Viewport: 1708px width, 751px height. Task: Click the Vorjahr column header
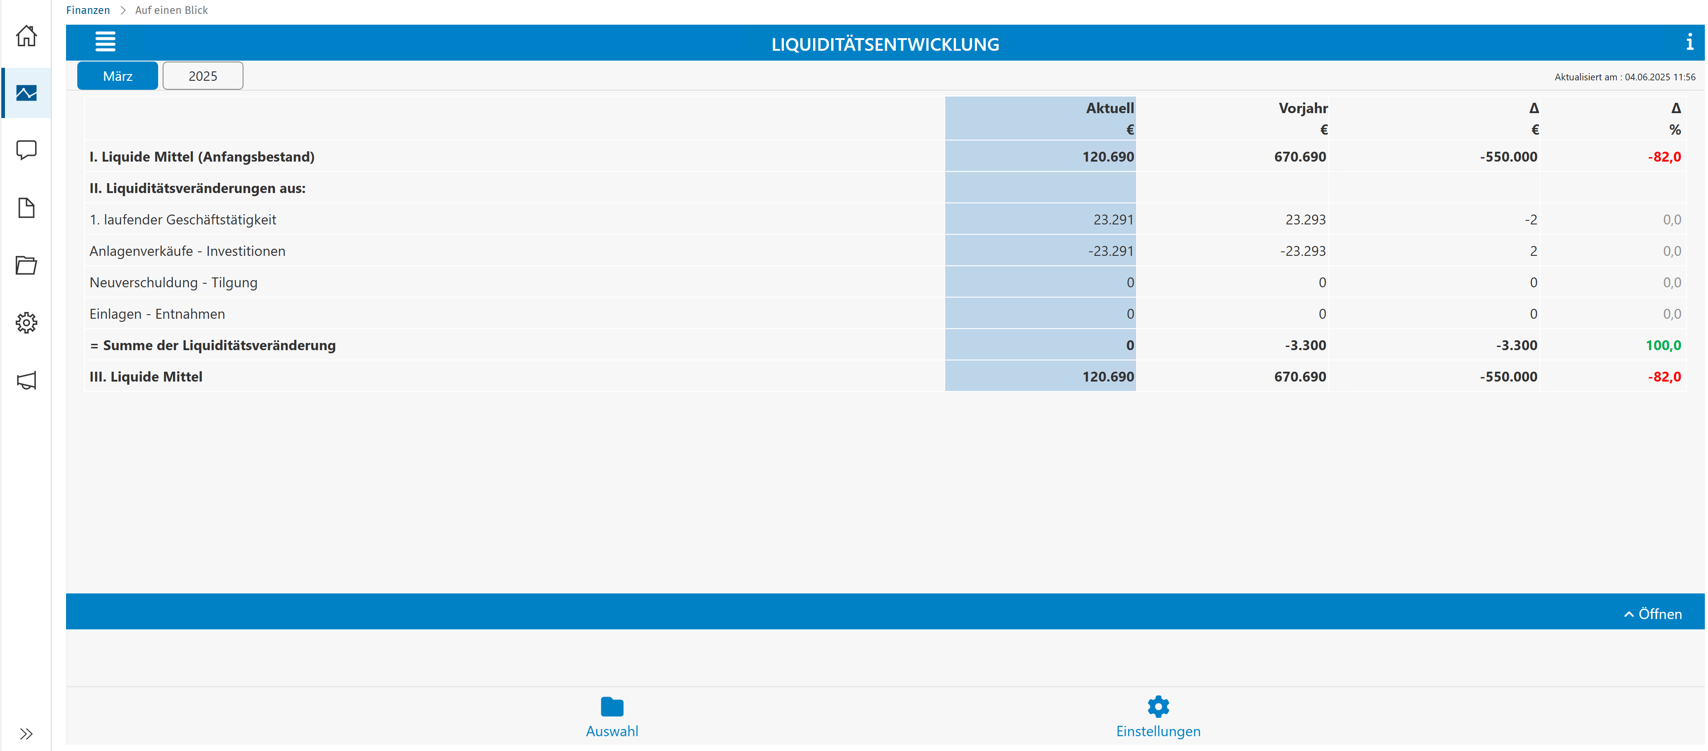pos(1302,109)
